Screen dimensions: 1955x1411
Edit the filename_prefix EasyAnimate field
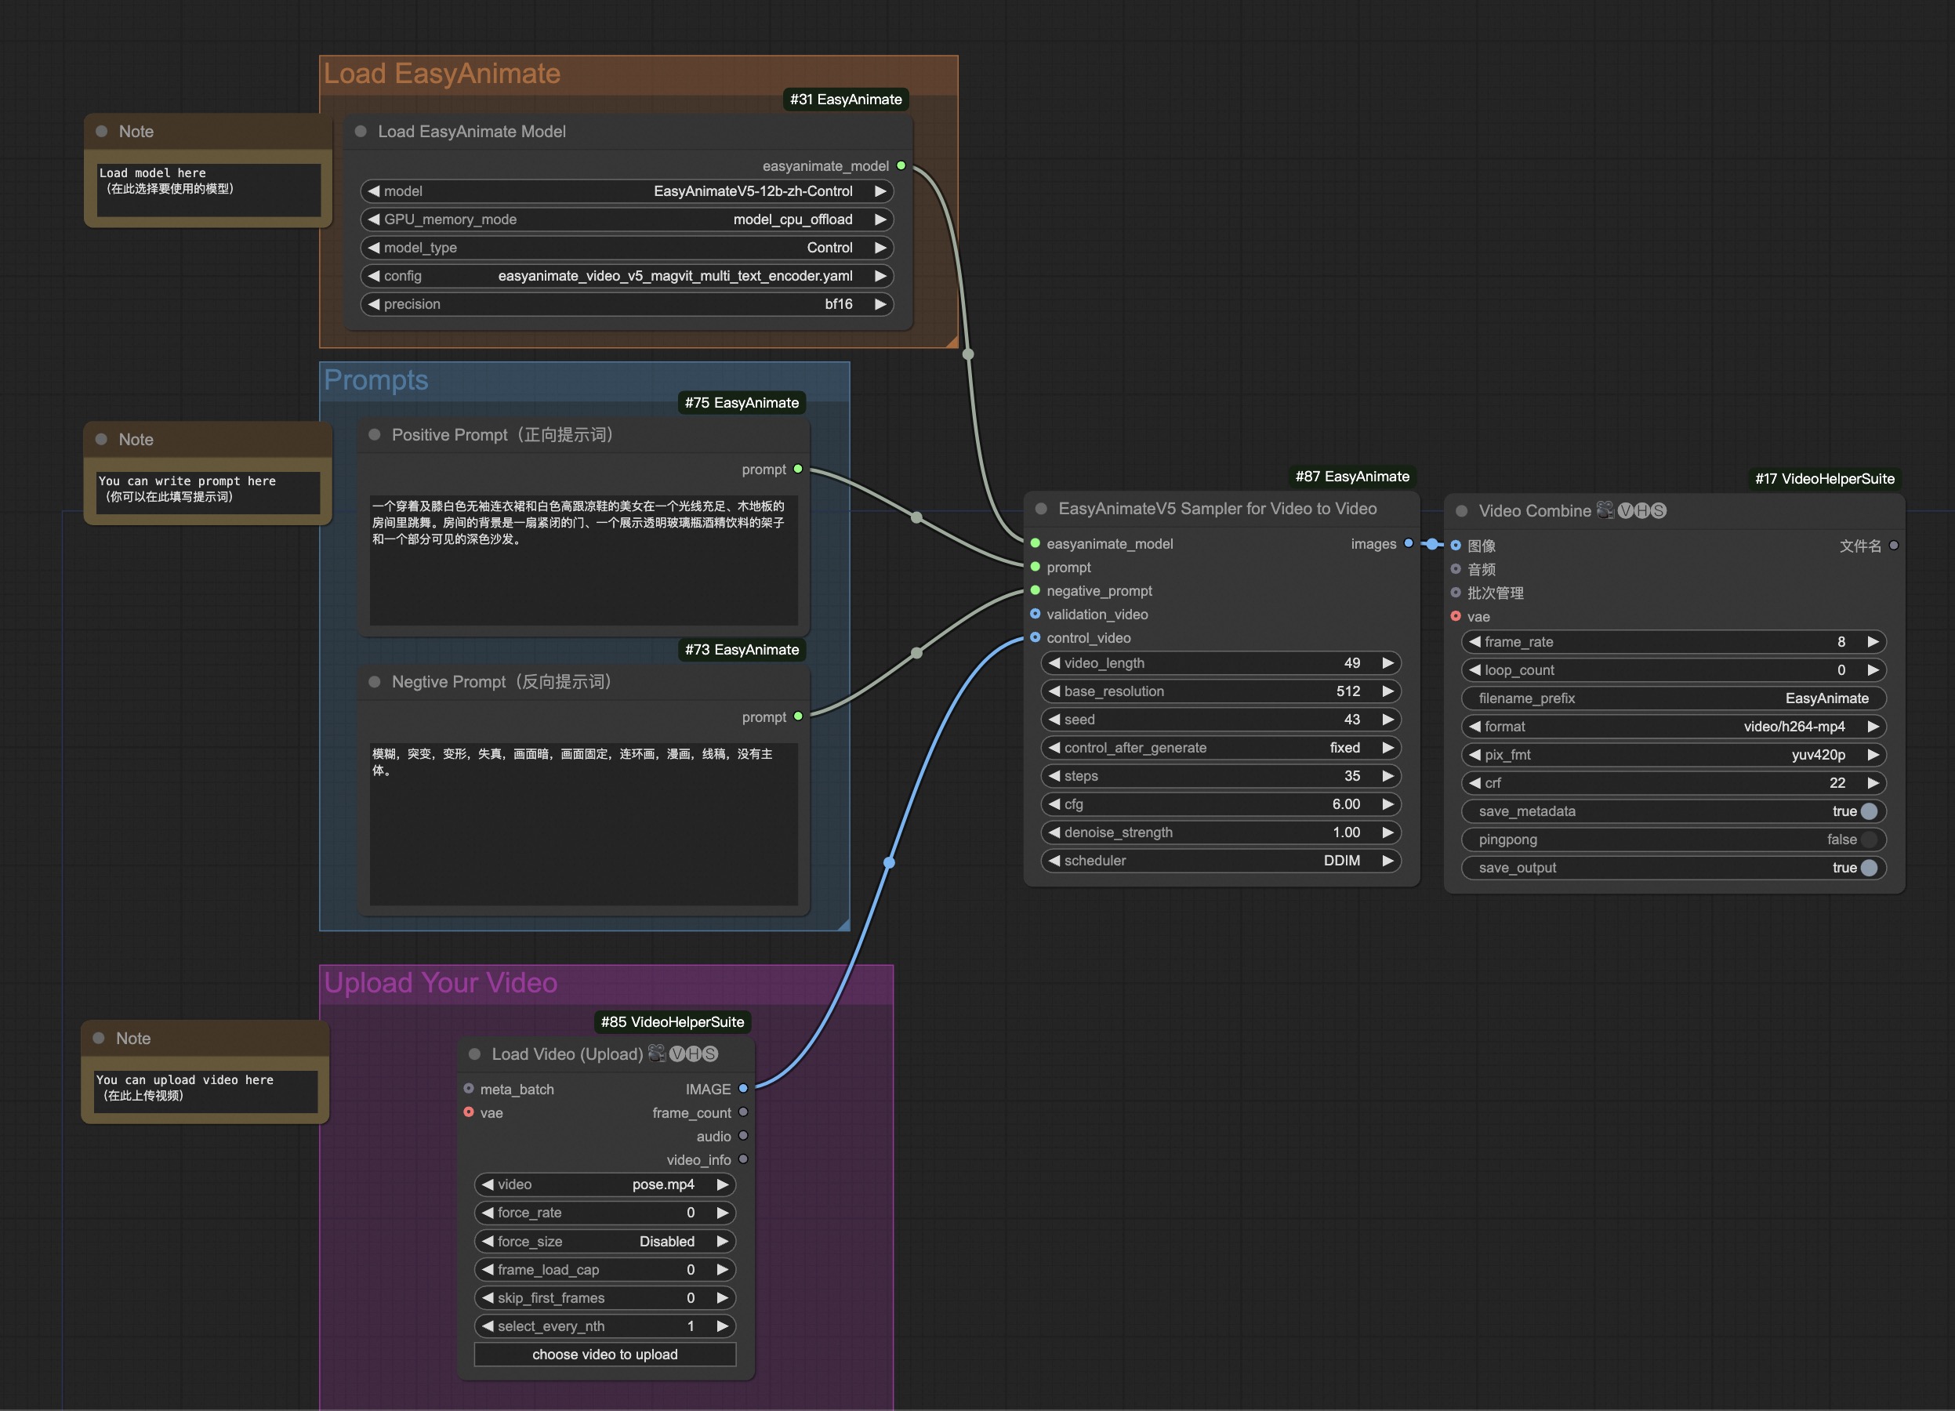[x=1674, y=698]
